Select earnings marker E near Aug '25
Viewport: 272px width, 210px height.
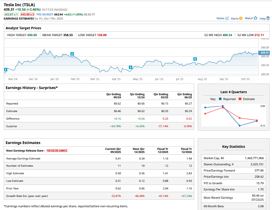point(195,59)
